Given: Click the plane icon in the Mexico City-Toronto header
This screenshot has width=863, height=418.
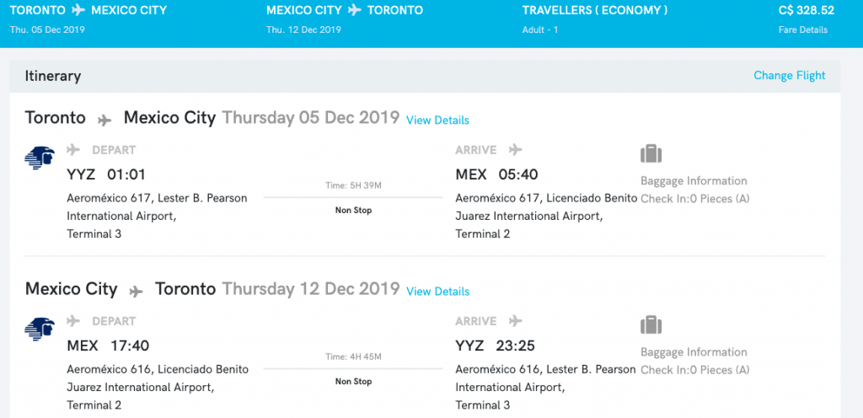Looking at the screenshot, I should 356,10.
